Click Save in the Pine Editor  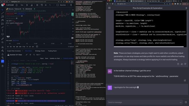[x=47, y=58]
